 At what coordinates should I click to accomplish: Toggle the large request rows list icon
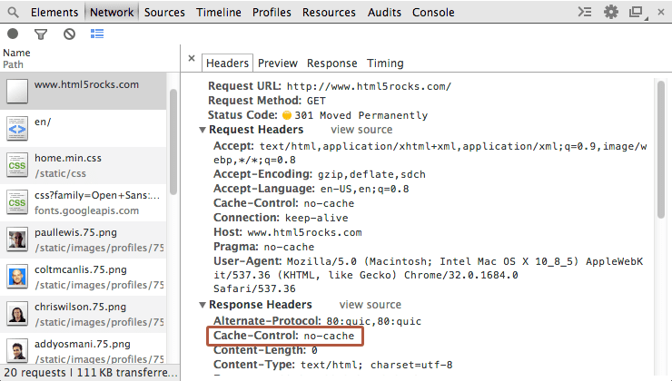[97, 34]
